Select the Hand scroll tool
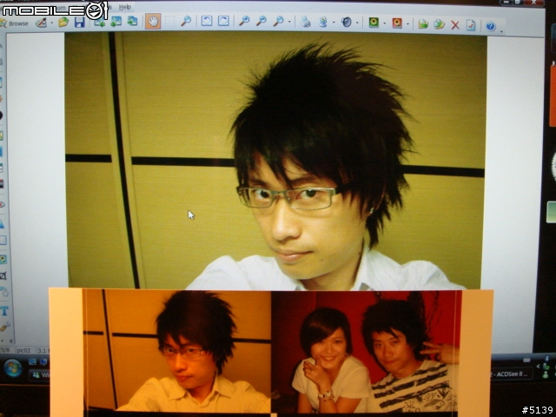 [153, 21]
